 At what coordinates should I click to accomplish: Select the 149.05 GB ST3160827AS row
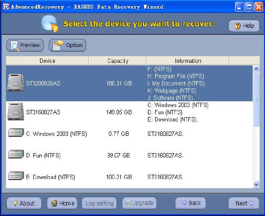130,112
